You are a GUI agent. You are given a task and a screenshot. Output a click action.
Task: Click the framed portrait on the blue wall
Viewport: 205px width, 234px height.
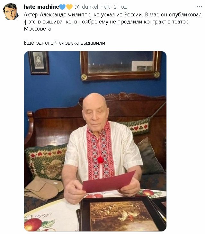coord(39,63)
